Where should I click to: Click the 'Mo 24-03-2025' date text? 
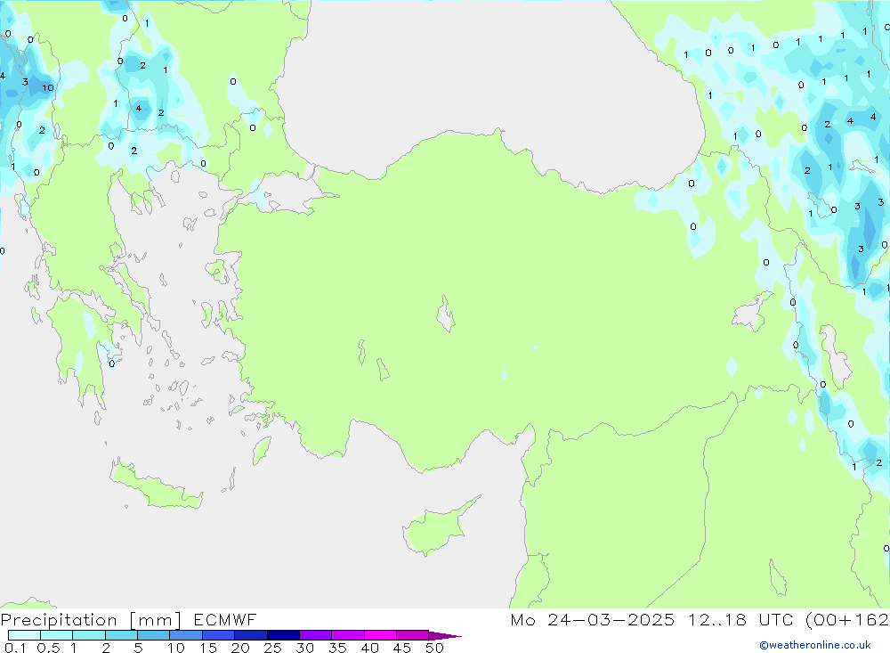pyautogui.click(x=593, y=619)
